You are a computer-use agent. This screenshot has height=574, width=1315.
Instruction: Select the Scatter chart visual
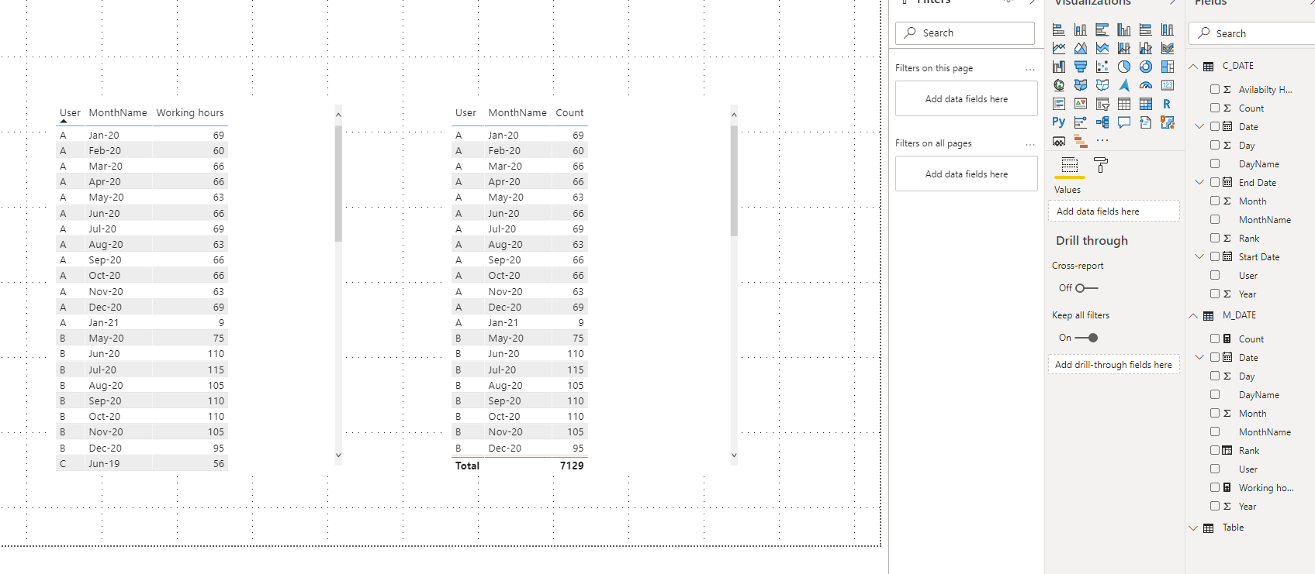click(x=1102, y=67)
